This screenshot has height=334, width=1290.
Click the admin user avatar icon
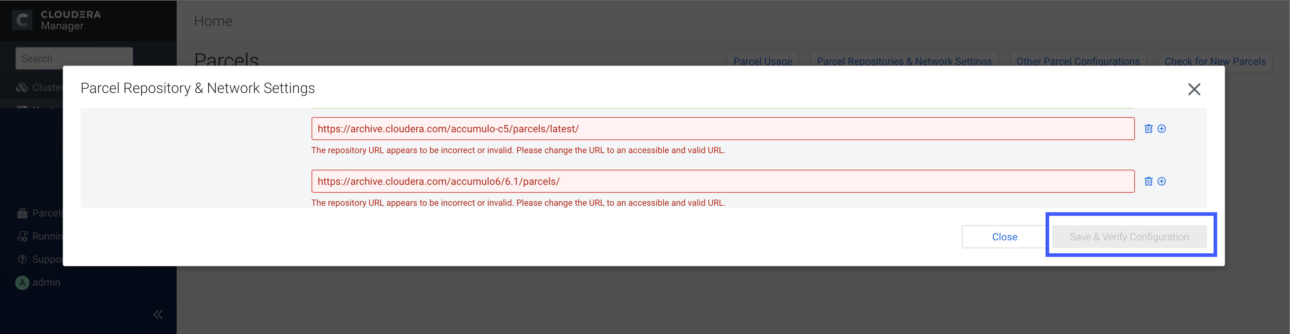[22, 282]
